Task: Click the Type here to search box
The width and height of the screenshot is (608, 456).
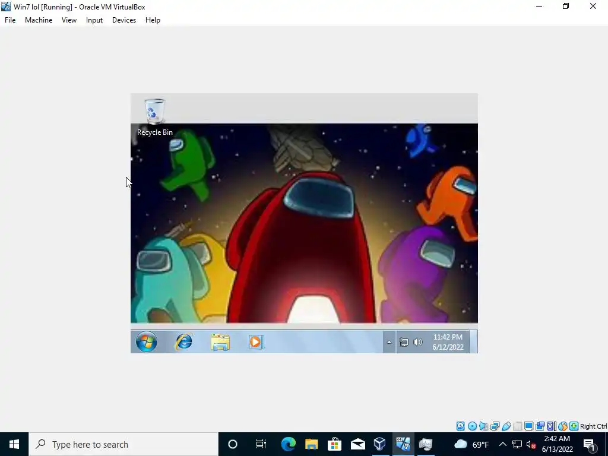Action: tap(123, 444)
